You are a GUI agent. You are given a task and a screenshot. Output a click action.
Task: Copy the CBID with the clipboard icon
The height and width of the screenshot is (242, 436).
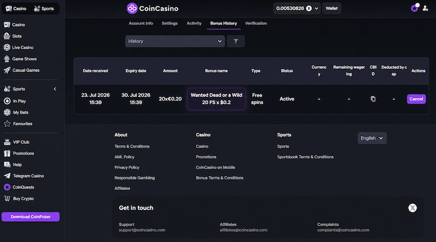pyautogui.click(x=373, y=99)
